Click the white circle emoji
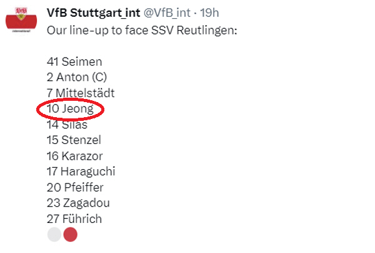 click(x=54, y=234)
